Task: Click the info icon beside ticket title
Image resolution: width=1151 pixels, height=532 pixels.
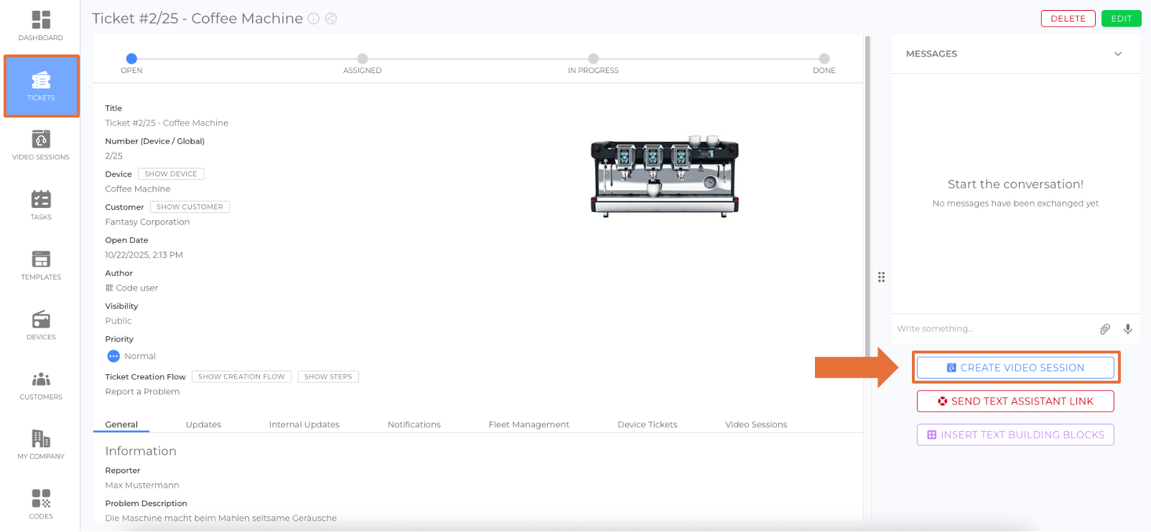Action: click(x=314, y=19)
